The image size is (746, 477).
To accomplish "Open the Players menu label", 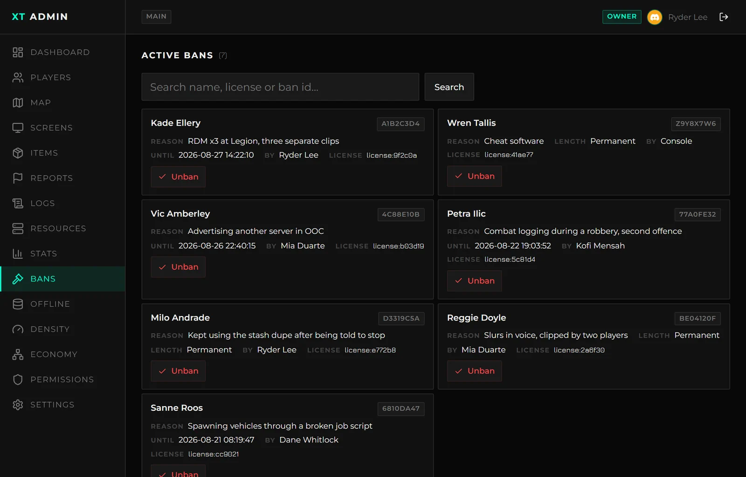I will (51, 77).
